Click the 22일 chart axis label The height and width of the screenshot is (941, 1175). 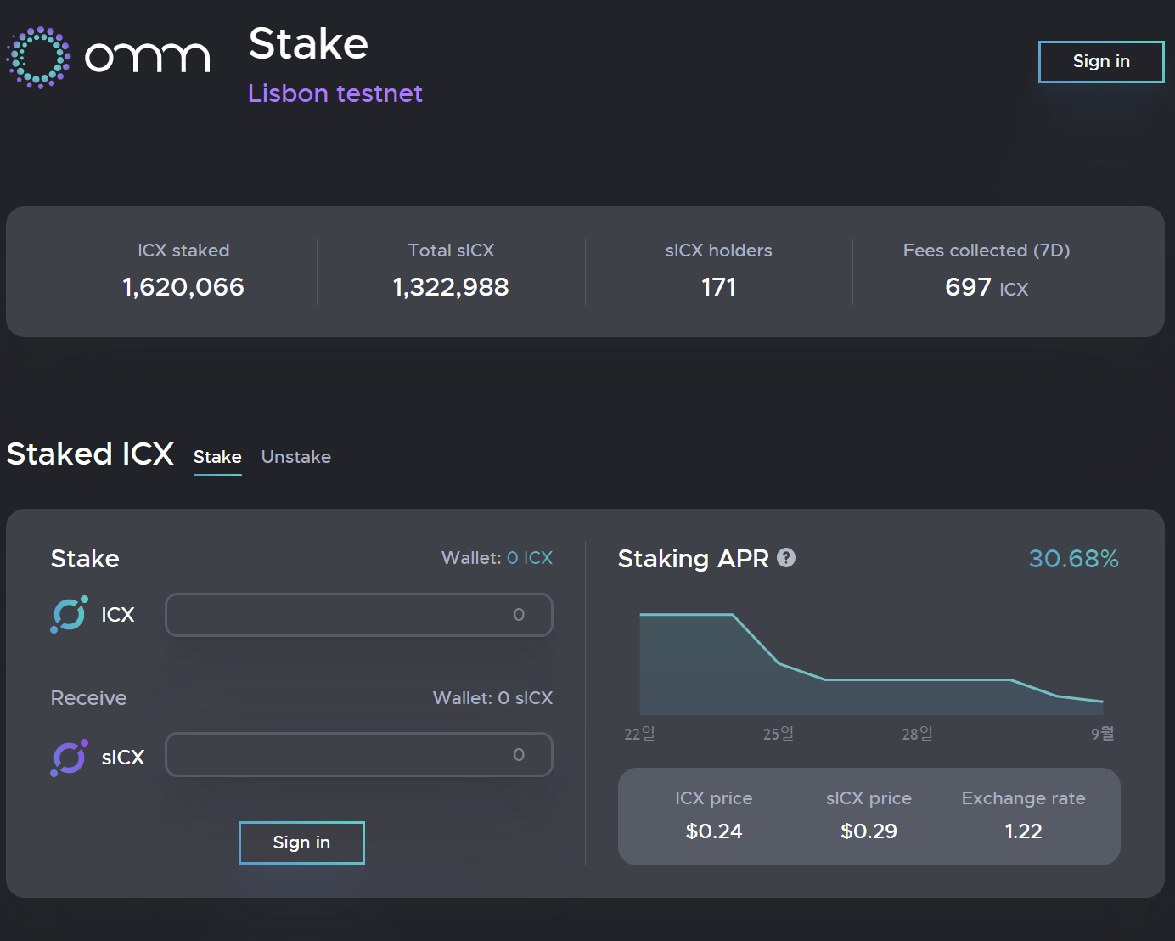(x=639, y=734)
